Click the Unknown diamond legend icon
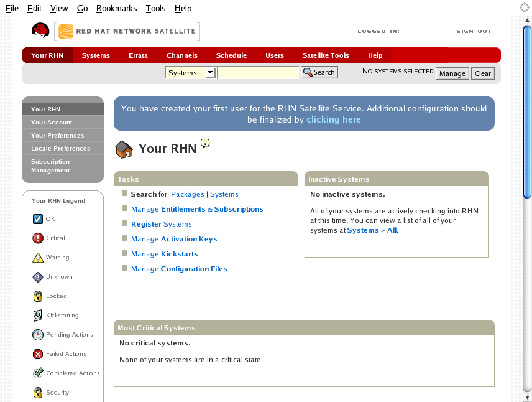The width and height of the screenshot is (532, 402). (x=38, y=277)
